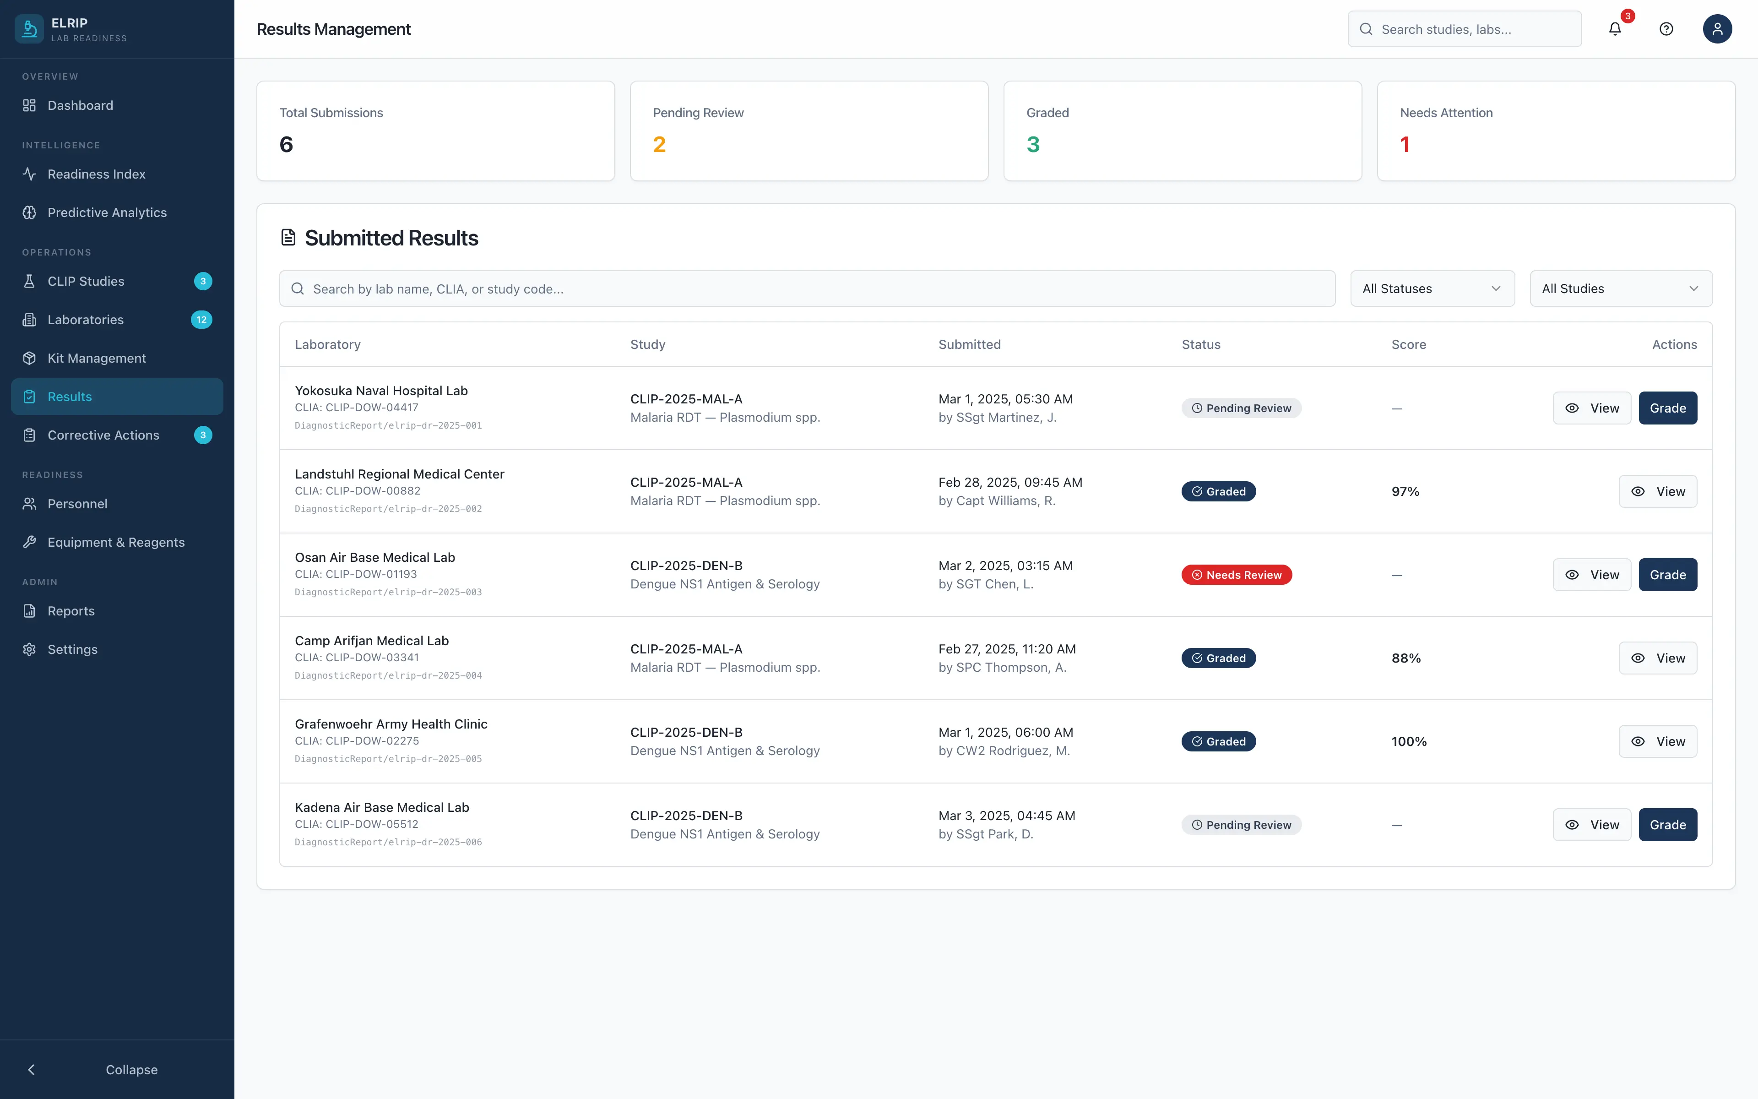Open the All Studies filter dropdown
The width and height of the screenshot is (1758, 1099).
1620,288
